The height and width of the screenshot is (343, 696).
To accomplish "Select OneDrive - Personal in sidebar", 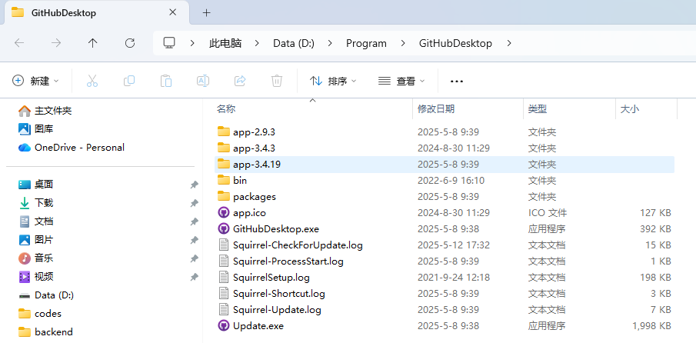I will click(x=78, y=147).
